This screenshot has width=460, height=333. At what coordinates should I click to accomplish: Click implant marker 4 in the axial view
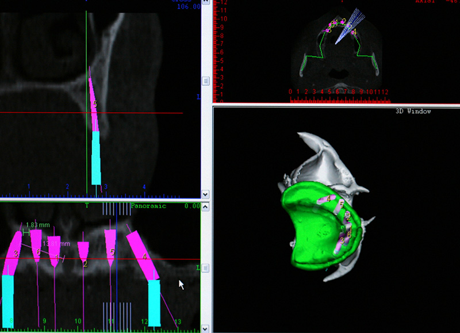point(354,33)
